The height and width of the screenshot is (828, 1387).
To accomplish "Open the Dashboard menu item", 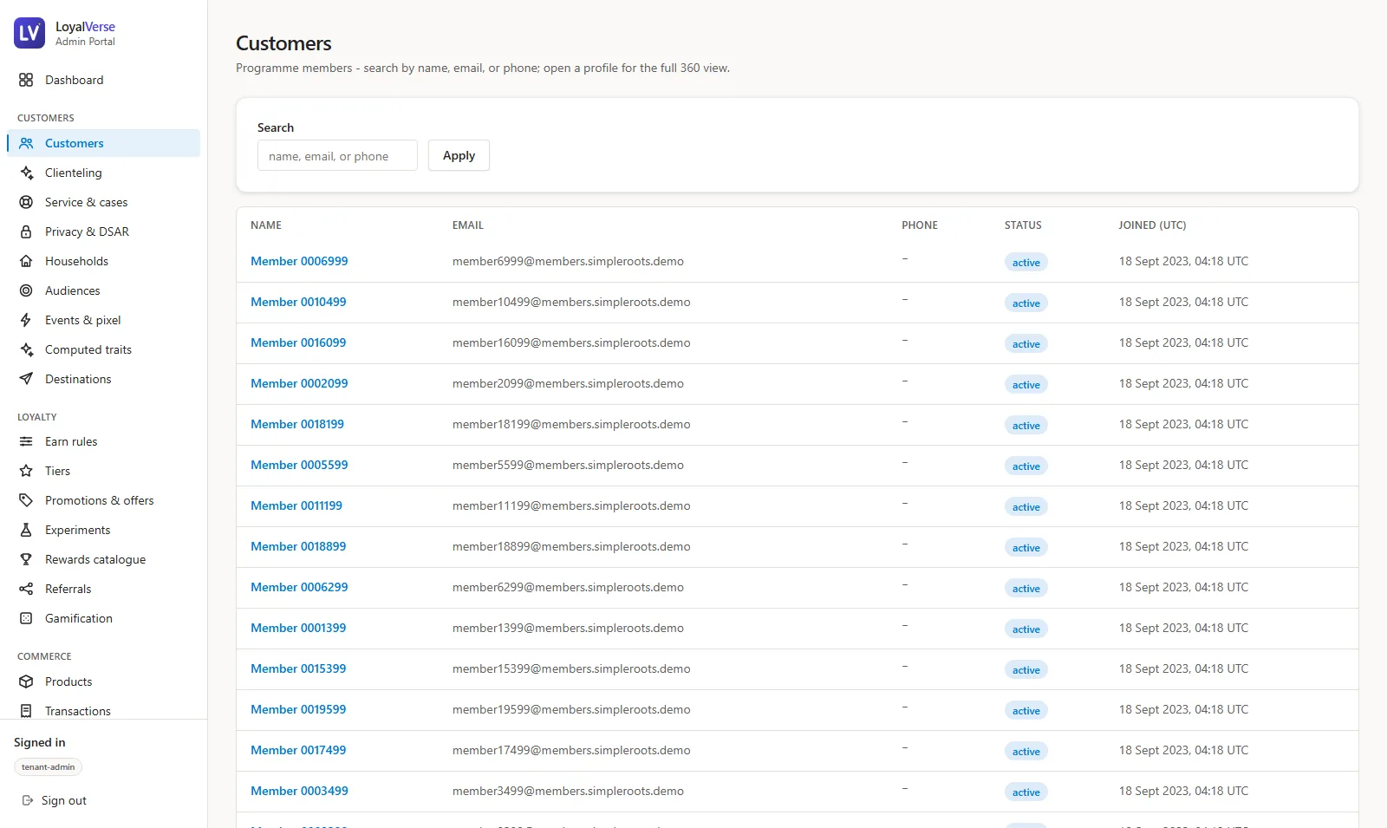I will point(103,80).
